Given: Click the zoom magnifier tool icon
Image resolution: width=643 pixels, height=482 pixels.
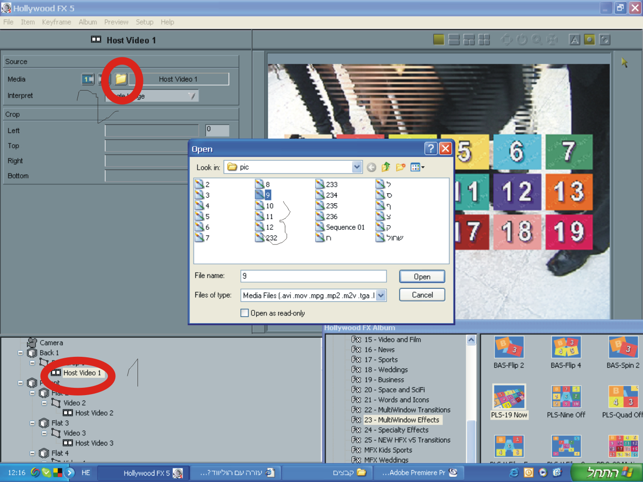Looking at the screenshot, I should tap(537, 40).
